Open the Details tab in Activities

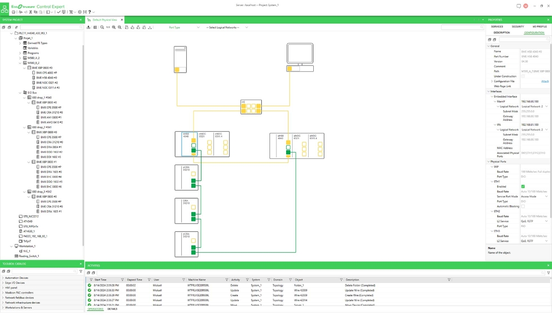click(x=112, y=309)
